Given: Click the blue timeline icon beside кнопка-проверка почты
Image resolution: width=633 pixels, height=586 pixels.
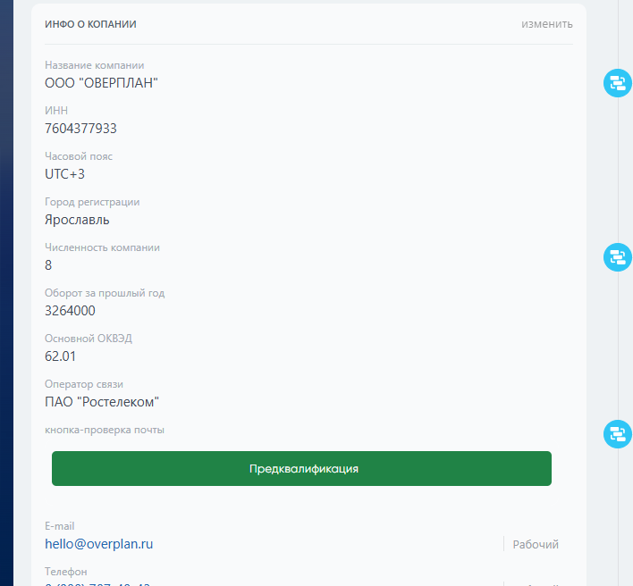Looking at the screenshot, I should [x=617, y=434].
